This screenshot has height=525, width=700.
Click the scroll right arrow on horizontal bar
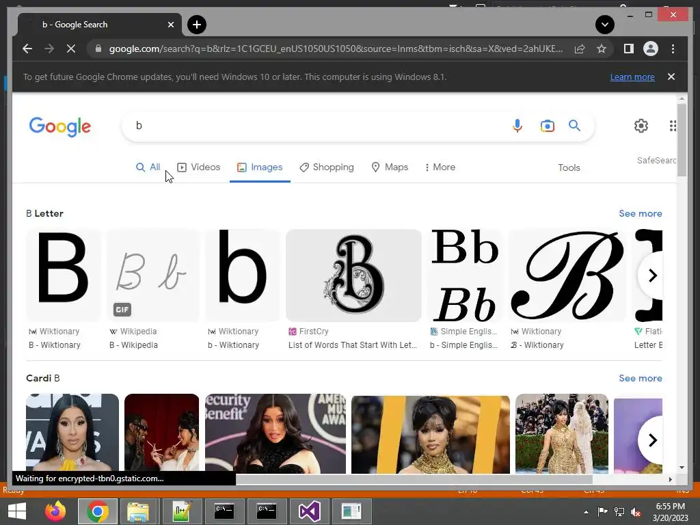coord(670,479)
